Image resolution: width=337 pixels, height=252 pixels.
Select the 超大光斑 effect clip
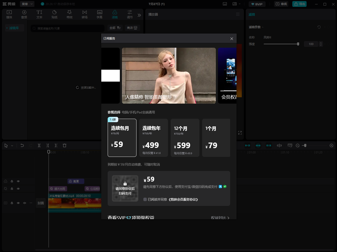(x=58, y=189)
